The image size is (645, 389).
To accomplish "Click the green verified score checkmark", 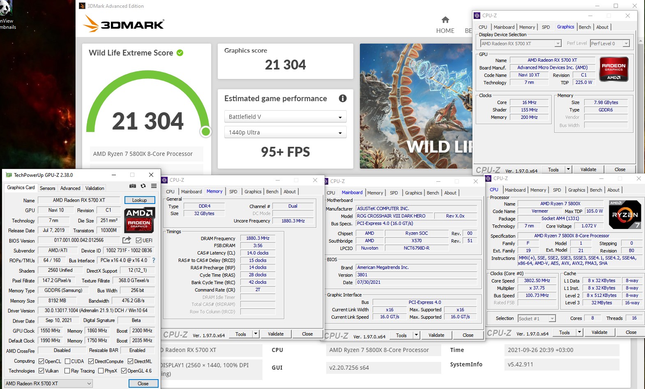I will (180, 53).
